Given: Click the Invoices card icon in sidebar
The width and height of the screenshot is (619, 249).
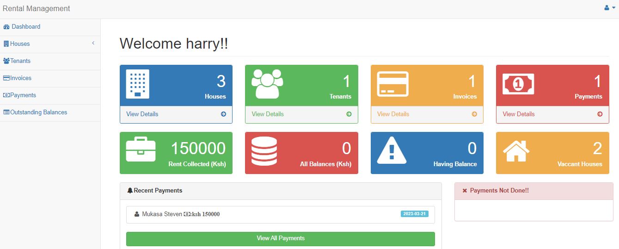Looking at the screenshot, I should pos(6,78).
